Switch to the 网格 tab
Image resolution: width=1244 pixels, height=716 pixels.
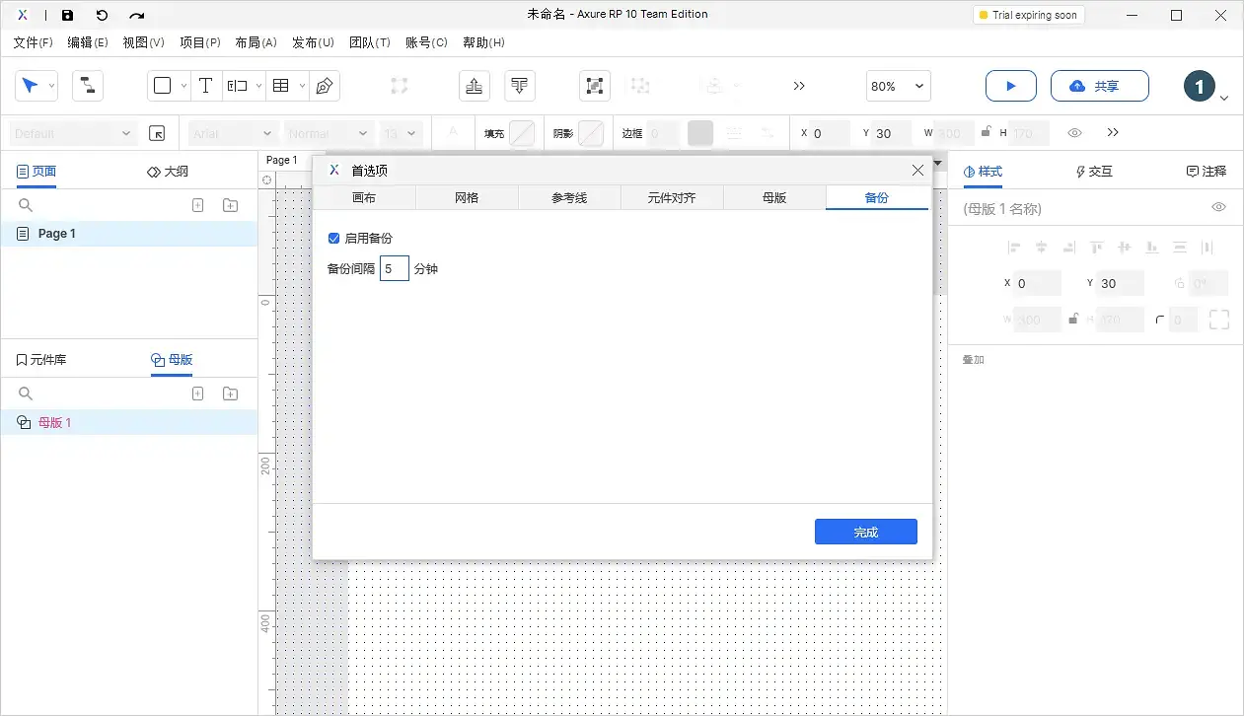point(467,197)
